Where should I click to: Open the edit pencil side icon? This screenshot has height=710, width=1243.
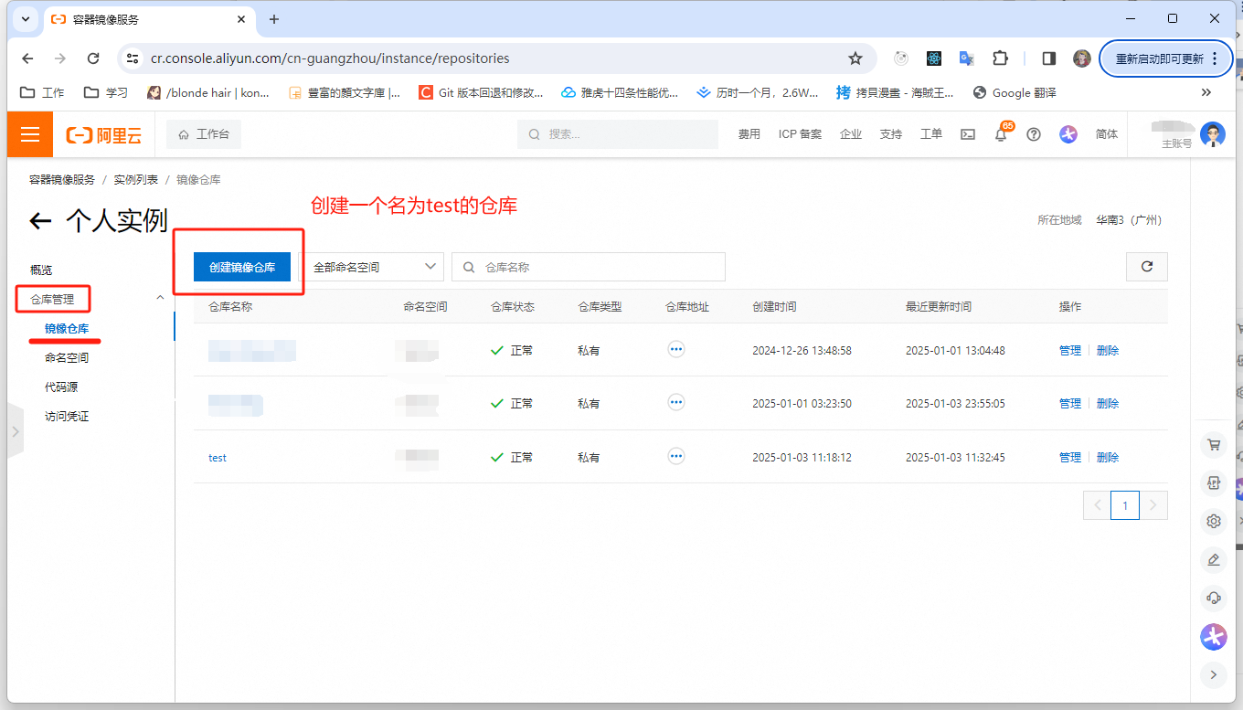click(x=1214, y=559)
